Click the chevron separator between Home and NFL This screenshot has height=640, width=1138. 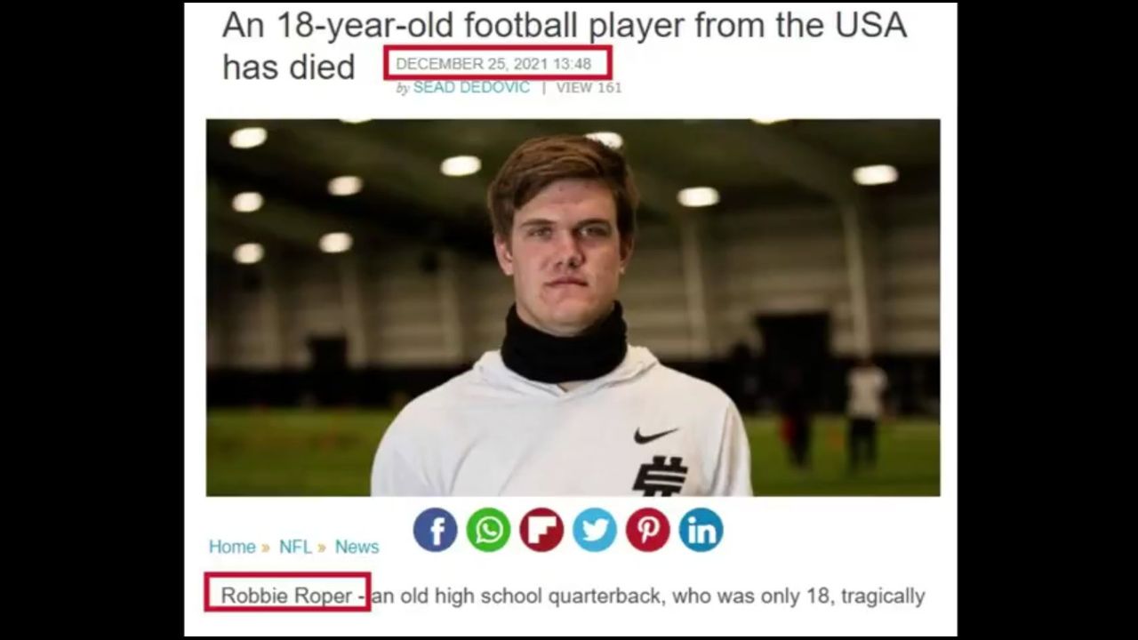[x=266, y=548]
